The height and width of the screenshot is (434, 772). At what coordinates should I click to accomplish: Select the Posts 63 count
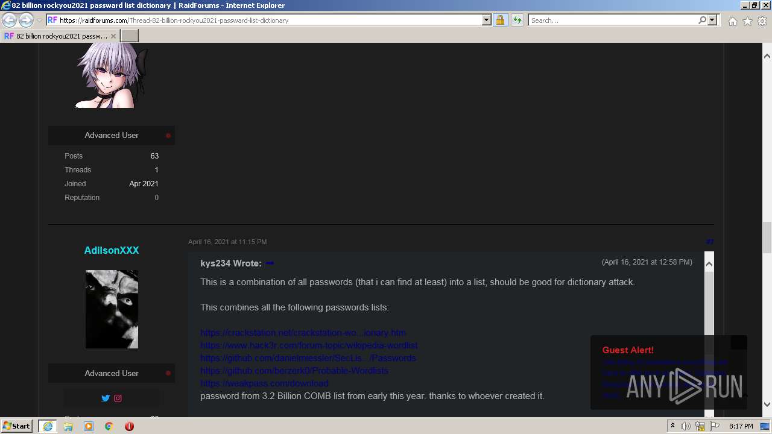[x=154, y=156]
